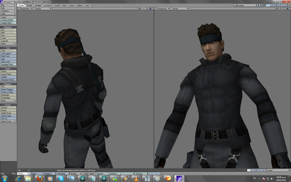Screen dimensions: 291x182
Task: Click Manage Fonts button
Action: click(x=8, y=65)
